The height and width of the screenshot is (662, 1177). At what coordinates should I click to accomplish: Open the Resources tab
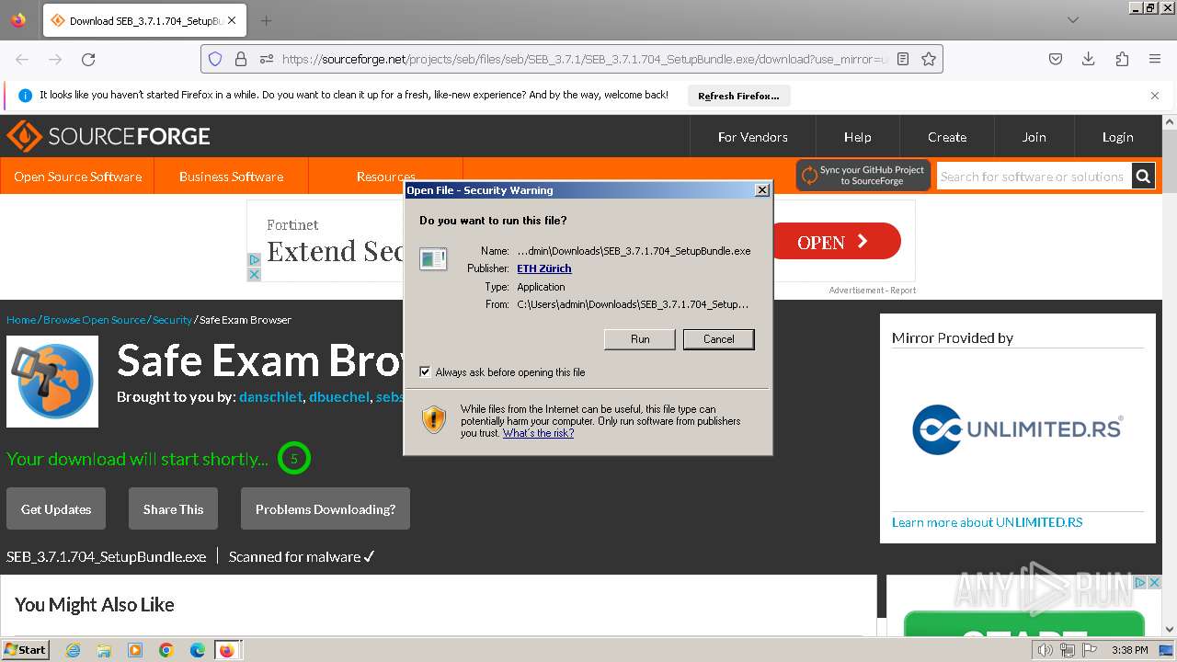click(385, 177)
